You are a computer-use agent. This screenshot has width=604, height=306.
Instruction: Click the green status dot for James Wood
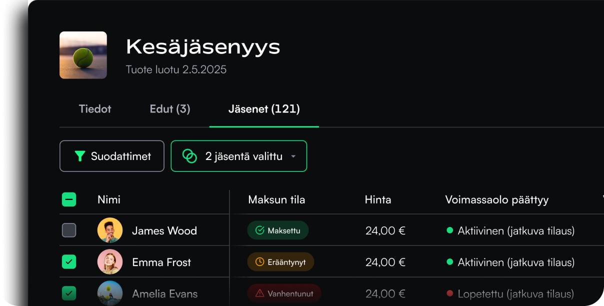(449, 230)
